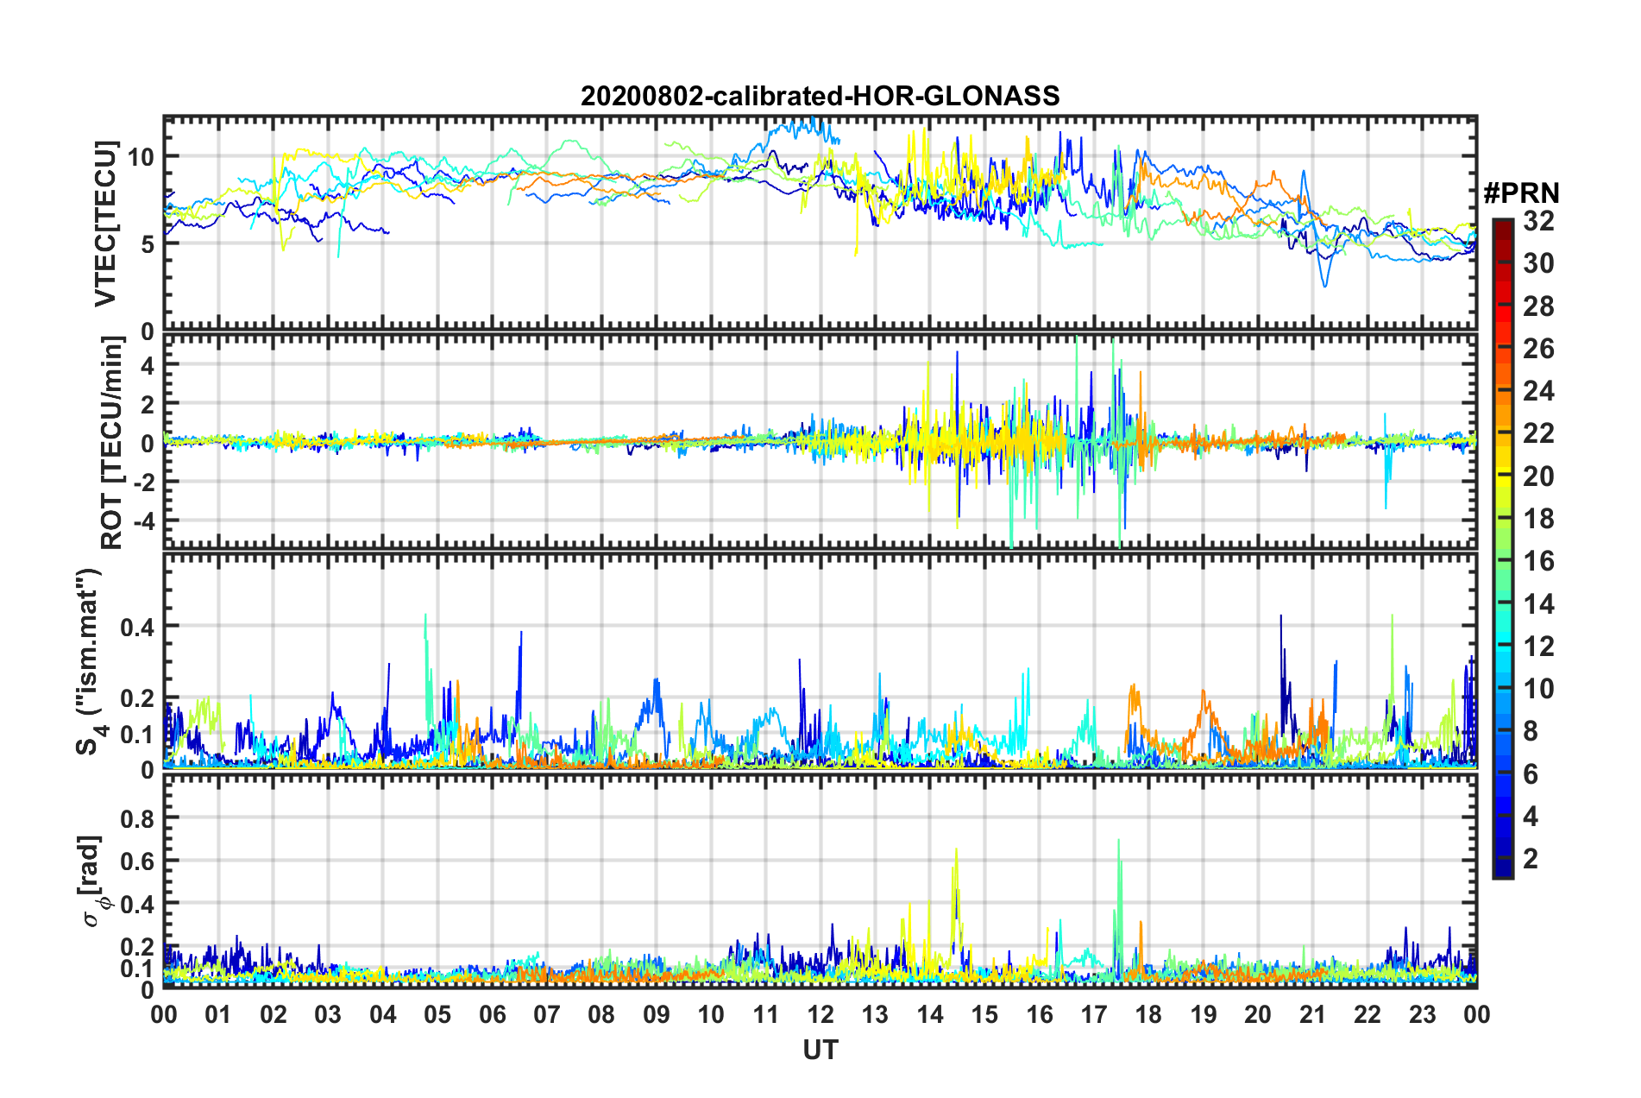Click the 0.4 tick on S4 axis
The height and width of the screenshot is (1098, 1641).
[x=136, y=627]
